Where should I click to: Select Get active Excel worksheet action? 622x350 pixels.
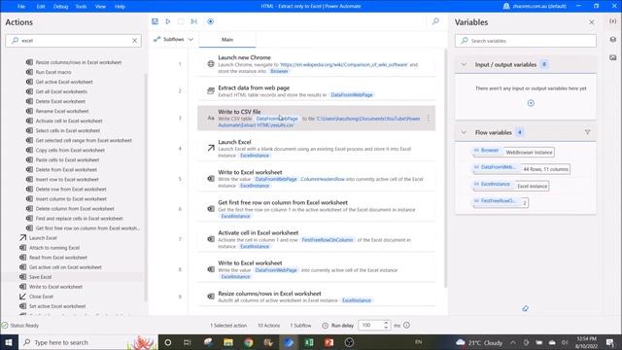click(64, 82)
